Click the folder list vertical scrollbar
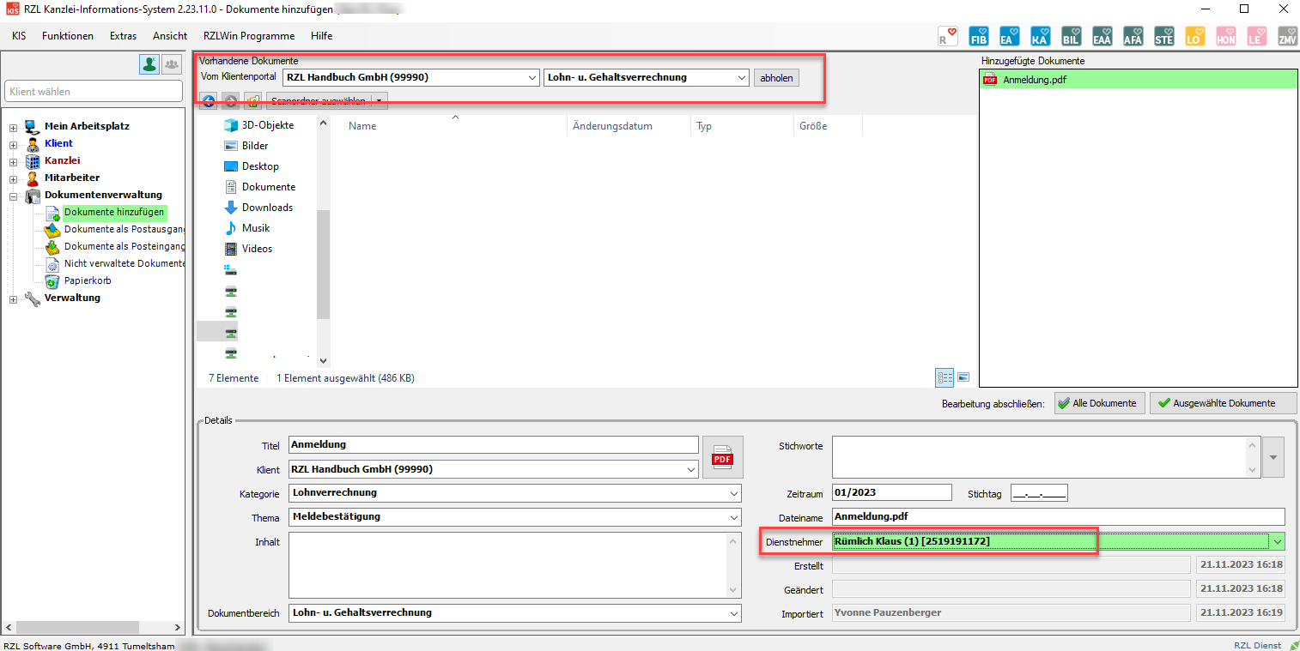1300x651 pixels. (324, 257)
